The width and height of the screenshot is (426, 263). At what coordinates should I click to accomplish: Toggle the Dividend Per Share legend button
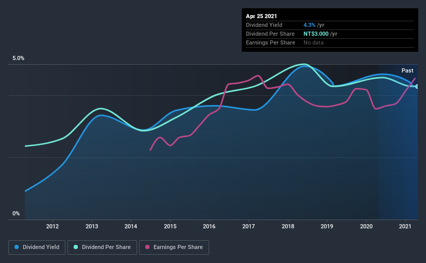tap(102, 247)
